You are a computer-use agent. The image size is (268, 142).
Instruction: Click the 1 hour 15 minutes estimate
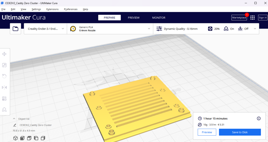215,119
